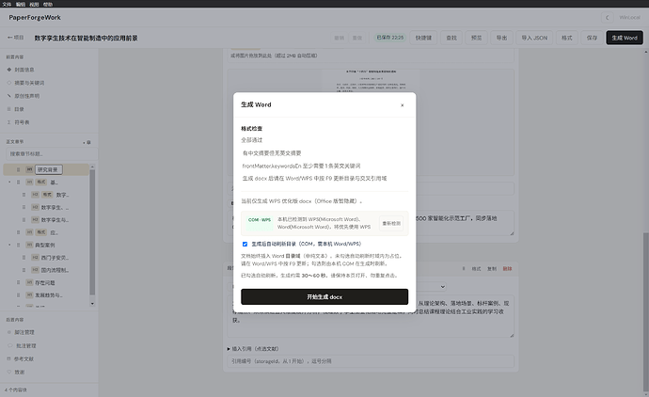Click the 引用编号 input field

371,361
